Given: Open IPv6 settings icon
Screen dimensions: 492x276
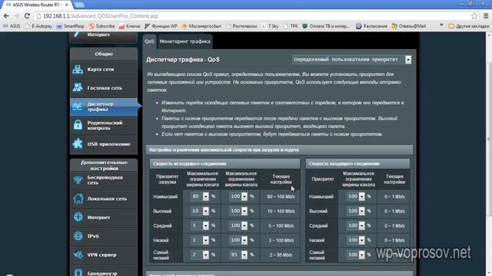Looking at the screenshot, I should pos(78,235).
